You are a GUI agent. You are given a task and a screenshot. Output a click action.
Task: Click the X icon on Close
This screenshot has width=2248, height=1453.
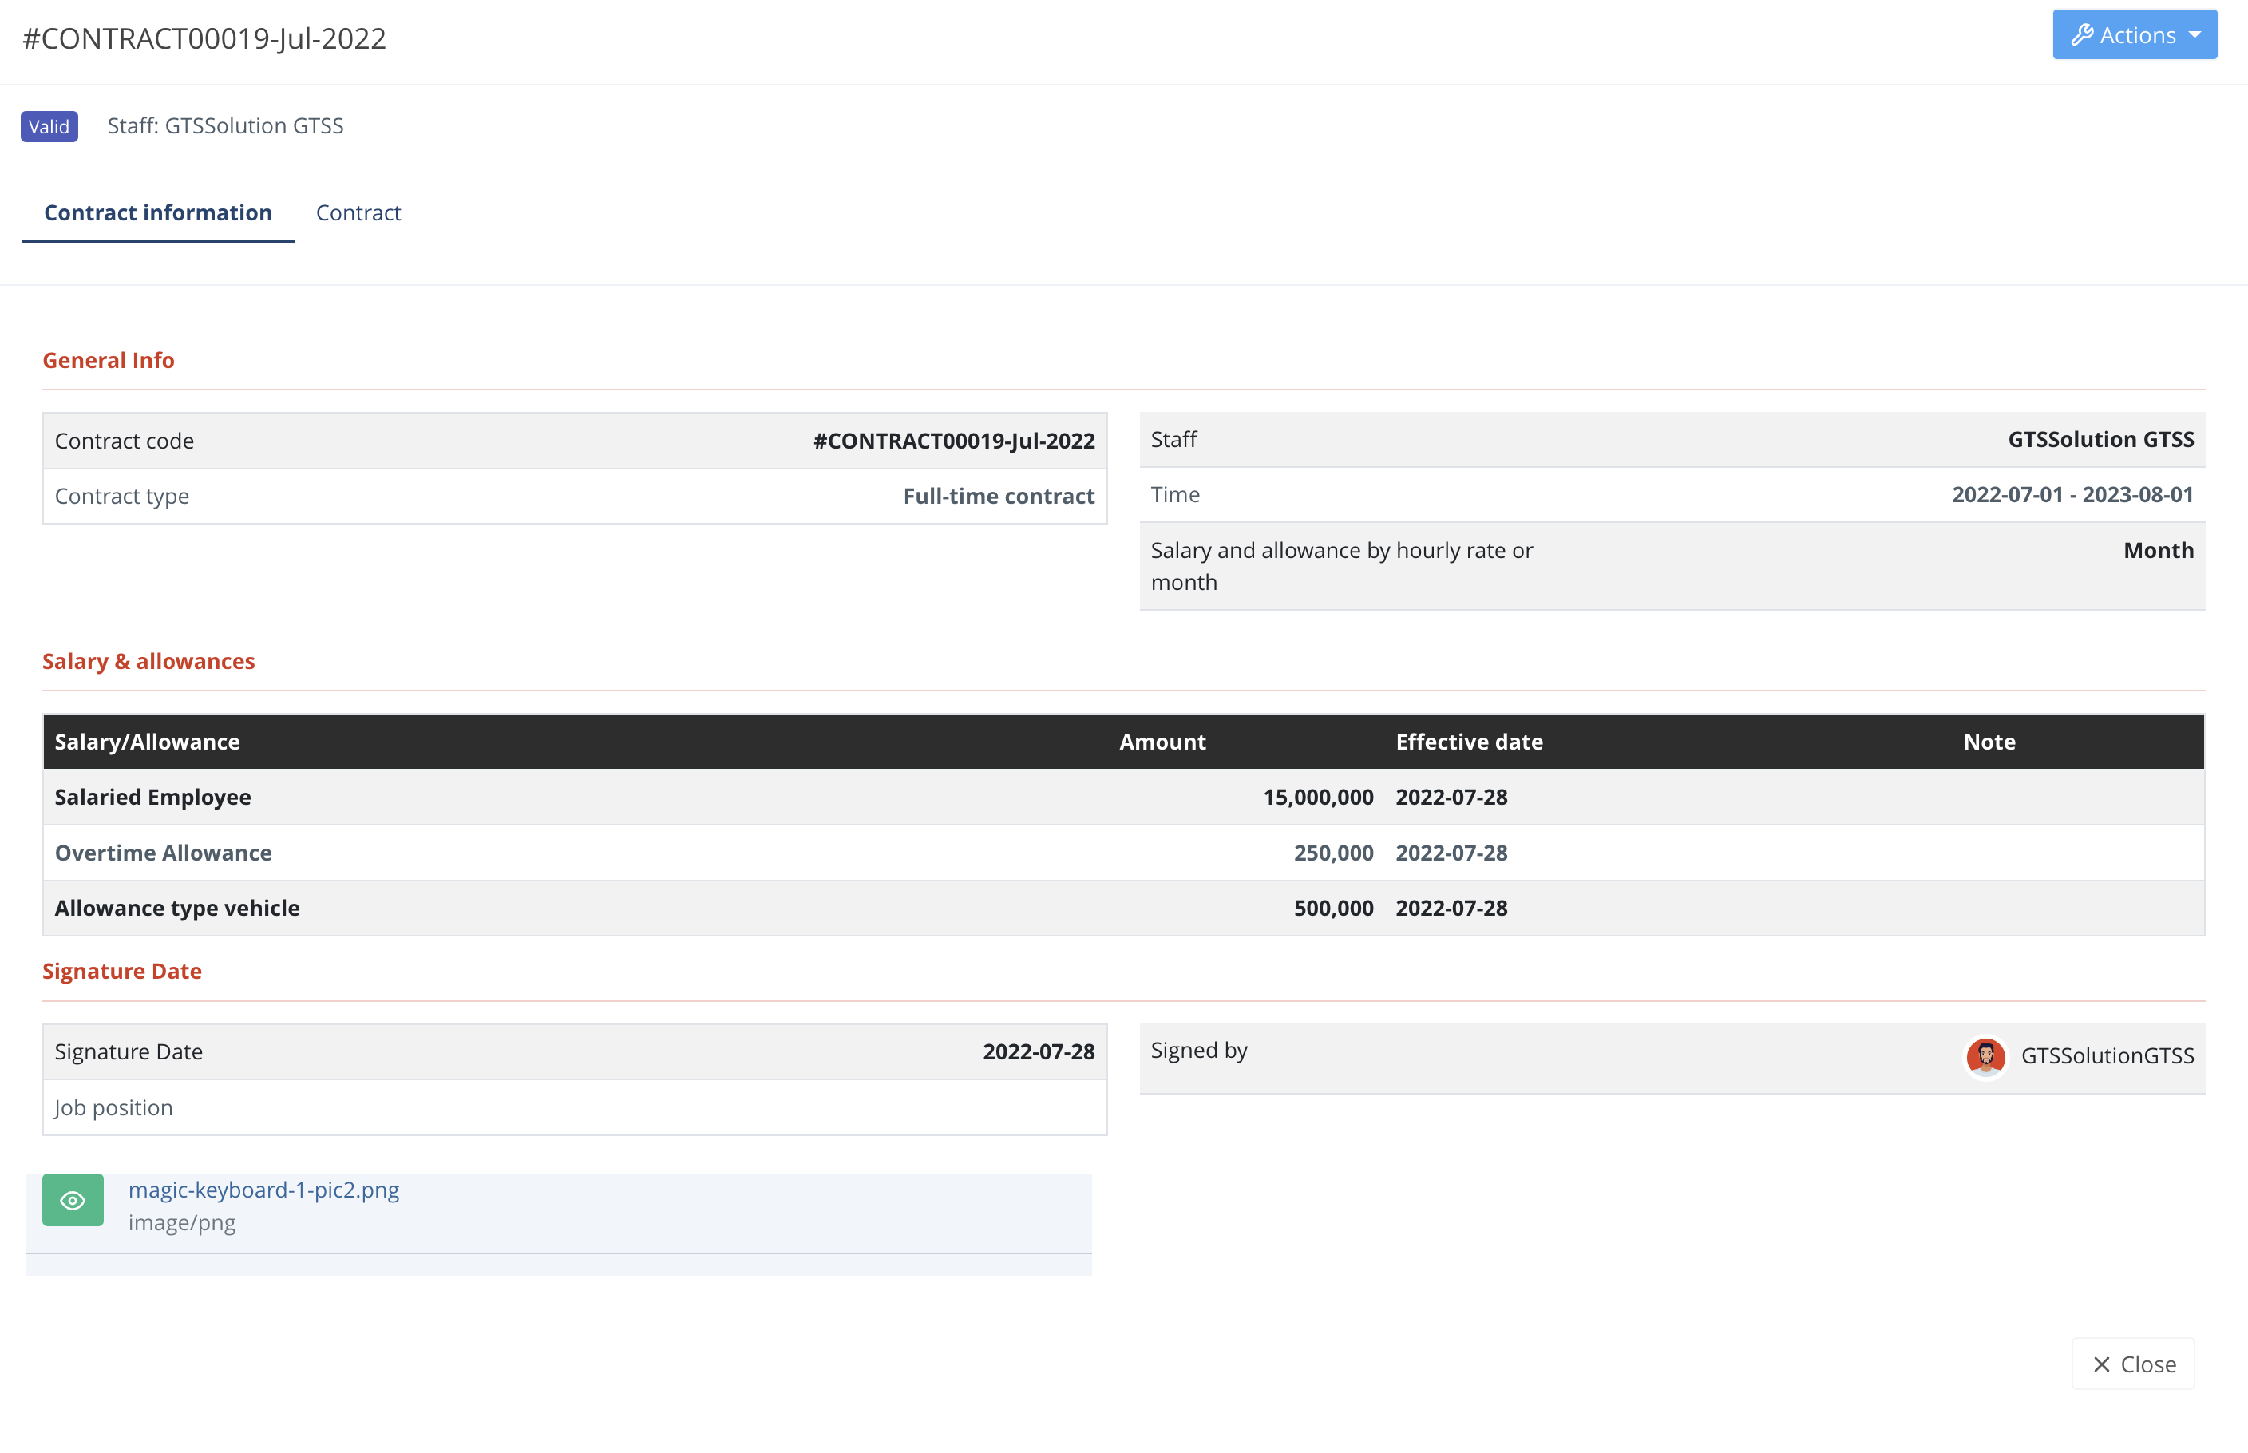pos(2101,1364)
